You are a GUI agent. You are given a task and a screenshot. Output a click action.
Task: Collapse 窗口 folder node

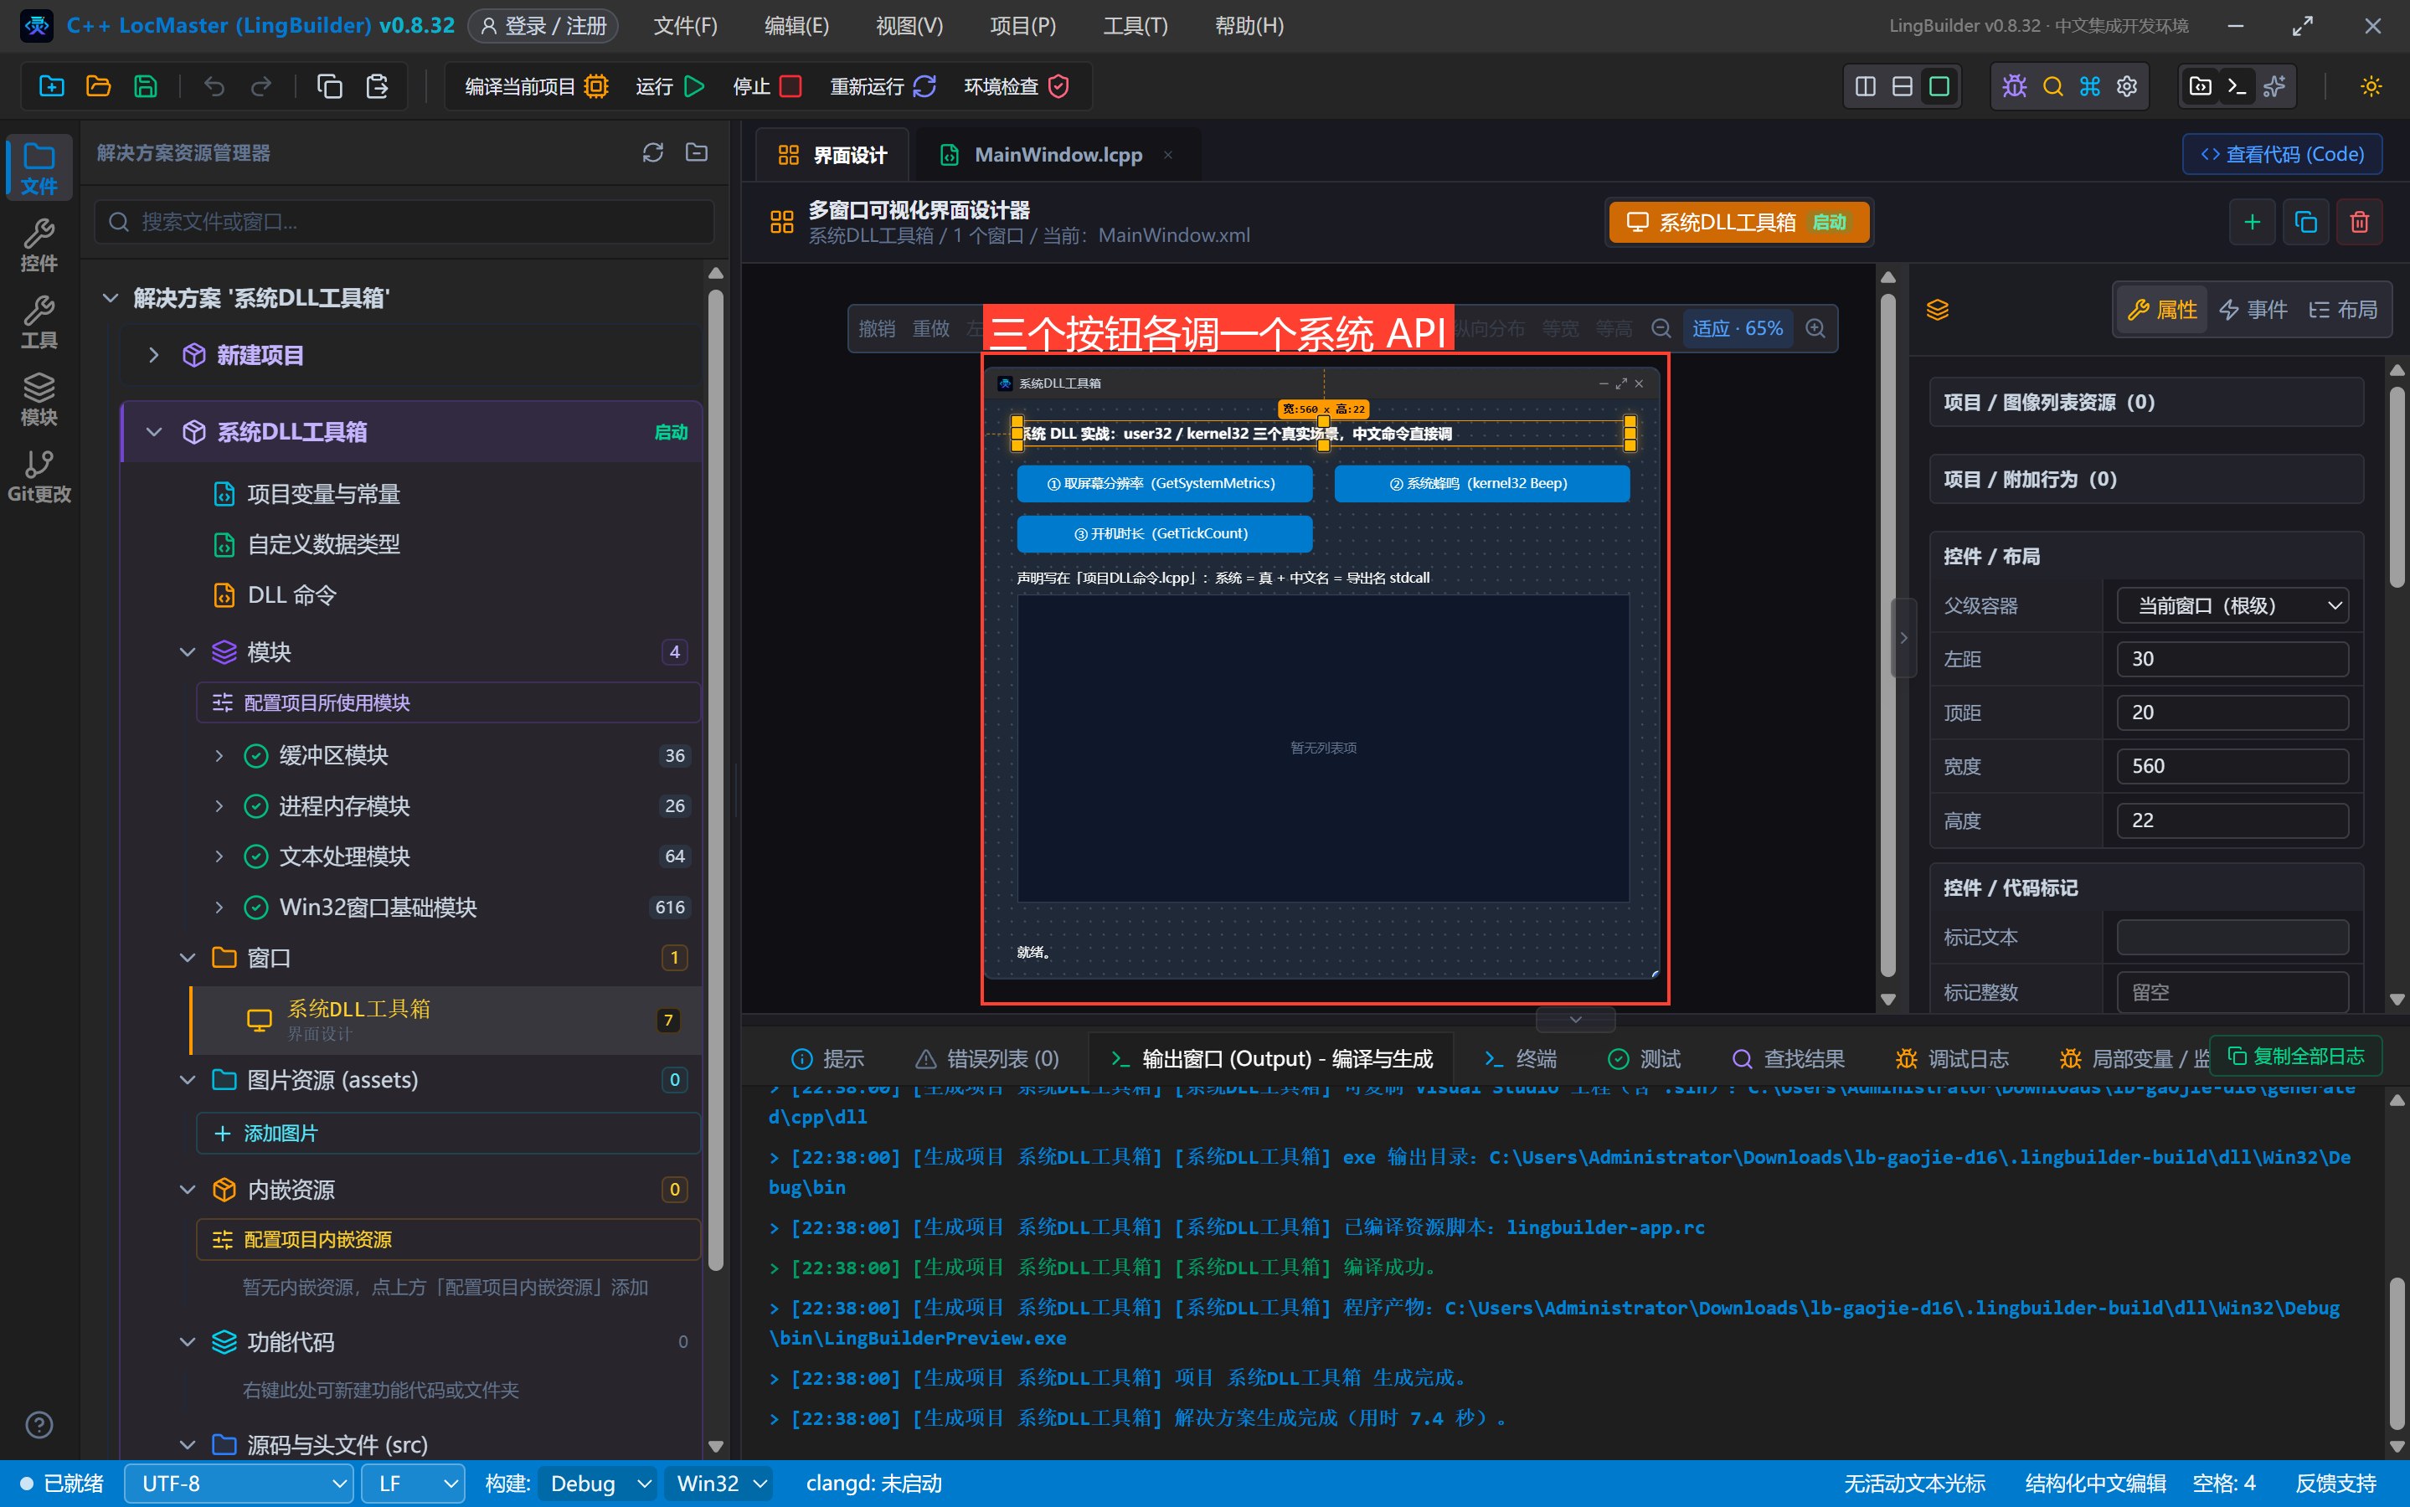(x=188, y=958)
